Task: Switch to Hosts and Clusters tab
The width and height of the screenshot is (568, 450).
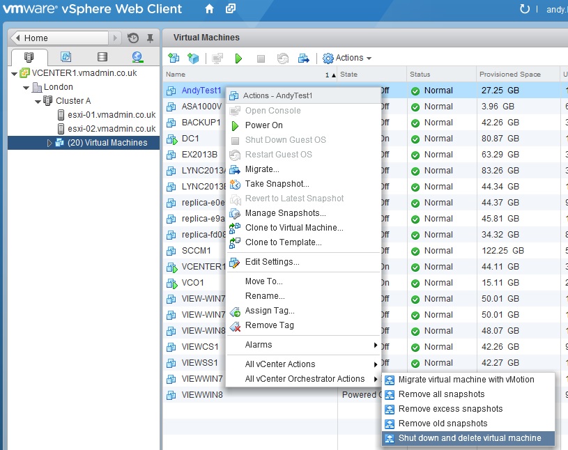Action: [29, 57]
